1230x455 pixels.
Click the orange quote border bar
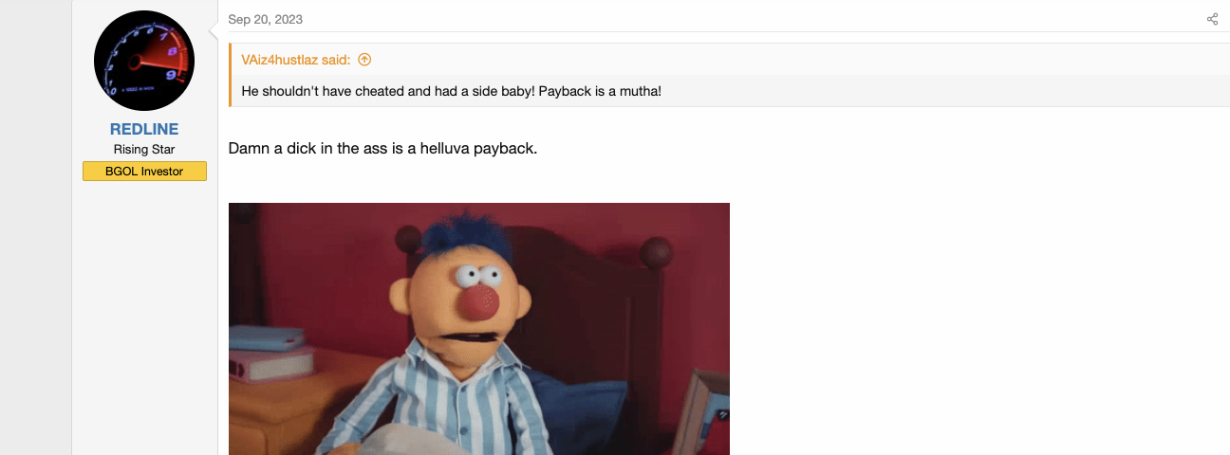230,75
